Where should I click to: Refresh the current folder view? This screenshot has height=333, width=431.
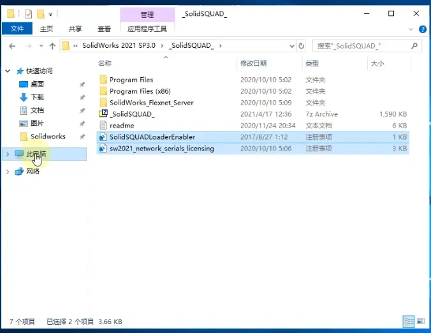pyautogui.click(x=302, y=46)
